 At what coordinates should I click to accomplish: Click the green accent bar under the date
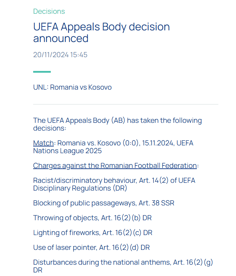pyautogui.click(x=42, y=72)
